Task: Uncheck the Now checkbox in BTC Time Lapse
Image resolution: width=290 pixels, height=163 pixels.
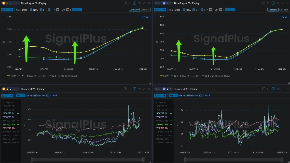Action: 31,10
